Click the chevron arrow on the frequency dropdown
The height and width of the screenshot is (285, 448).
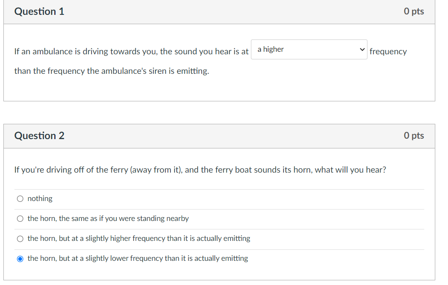tap(362, 49)
